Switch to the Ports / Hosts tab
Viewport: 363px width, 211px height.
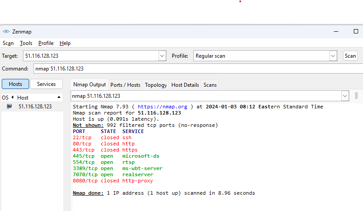pos(125,85)
